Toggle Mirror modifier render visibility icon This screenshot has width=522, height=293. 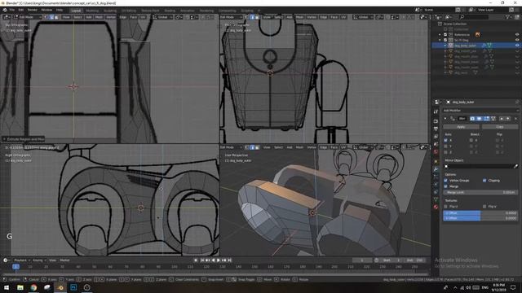pyautogui.click(x=472, y=119)
